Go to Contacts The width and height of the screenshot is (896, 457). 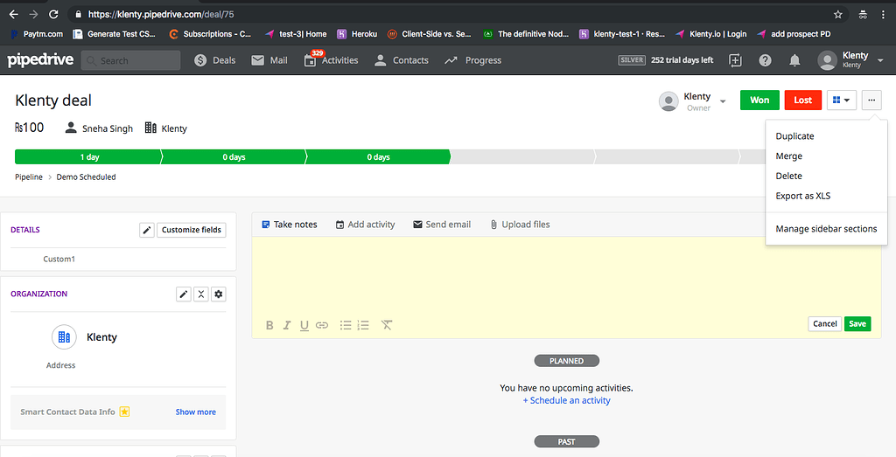[x=401, y=60]
